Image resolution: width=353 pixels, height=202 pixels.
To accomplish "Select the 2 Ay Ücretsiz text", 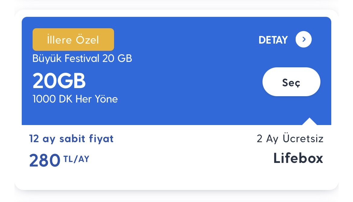I will pyautogui.click(x=290, y=139).
